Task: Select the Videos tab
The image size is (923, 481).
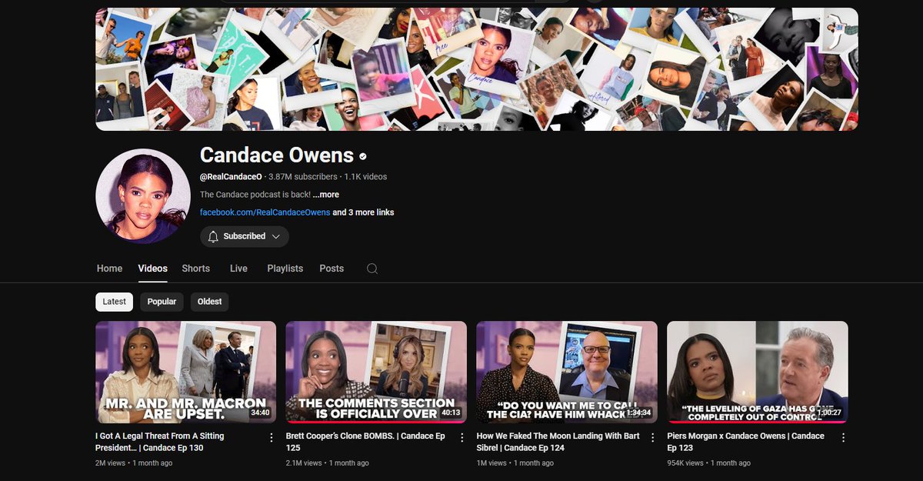Action: coord(152,269)
